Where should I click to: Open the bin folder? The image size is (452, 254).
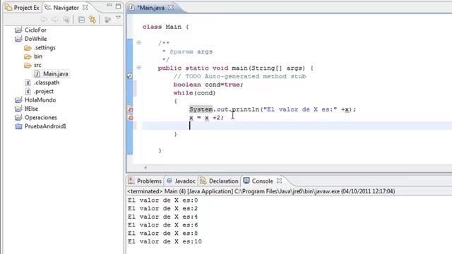click(38, 56)
